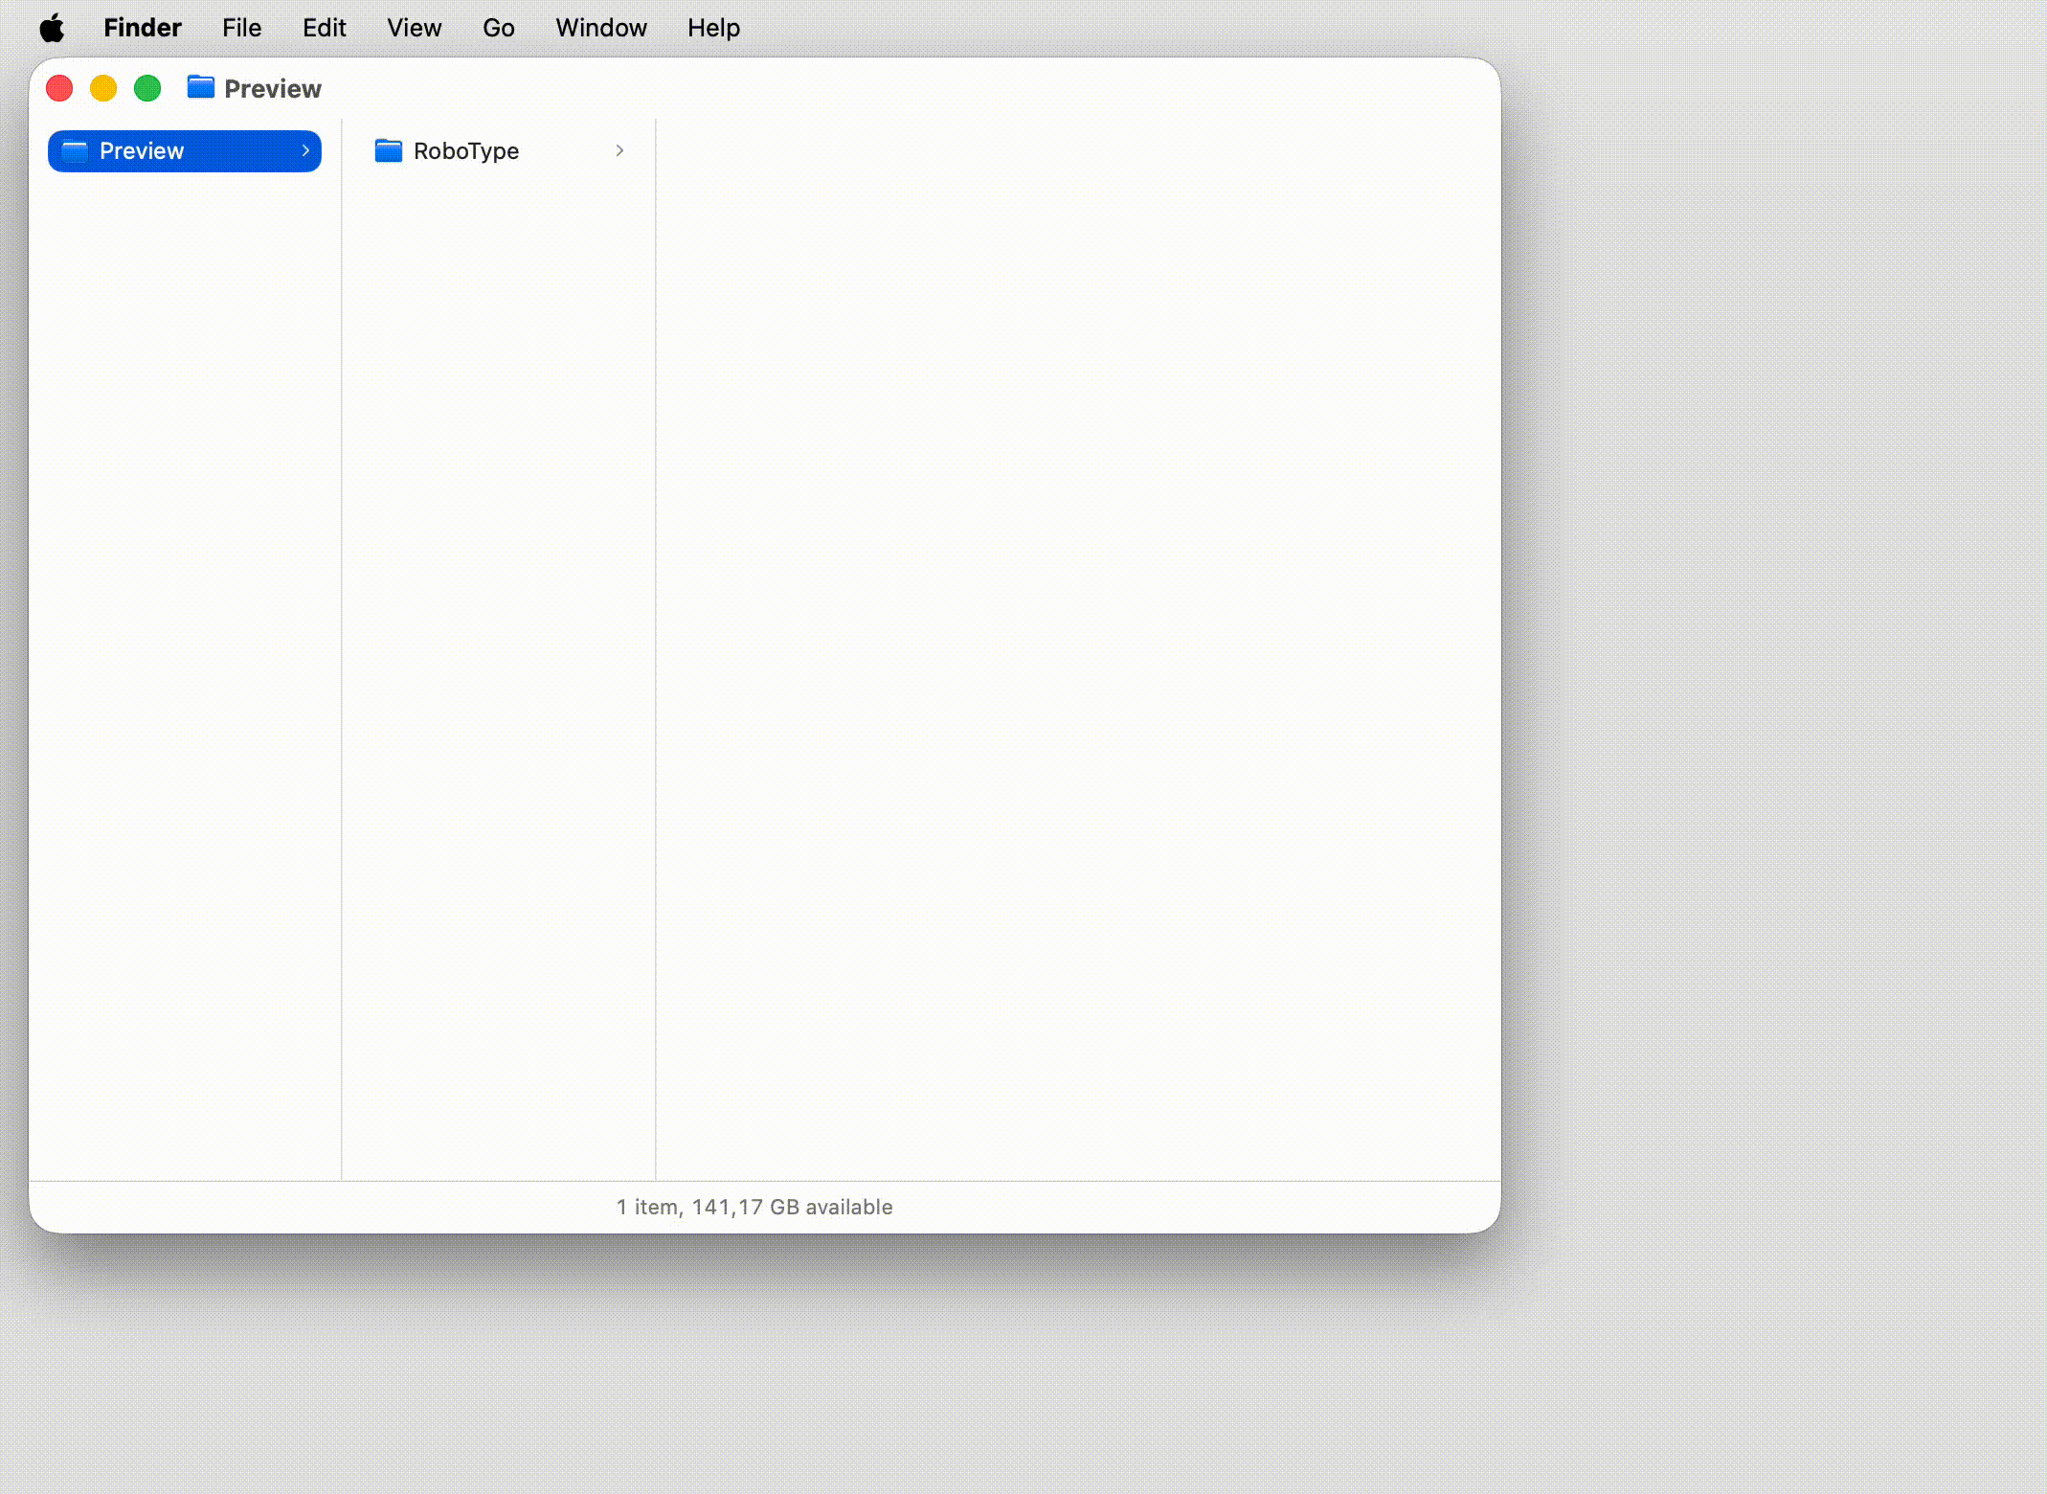
Task: Select the RoboType folder name
Action: 466,151
